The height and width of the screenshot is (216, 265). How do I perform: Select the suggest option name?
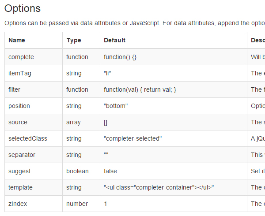[19, 171]
